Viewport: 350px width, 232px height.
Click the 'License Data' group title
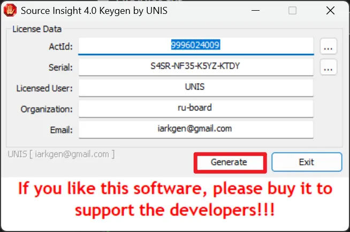click(x=37, y=29)
